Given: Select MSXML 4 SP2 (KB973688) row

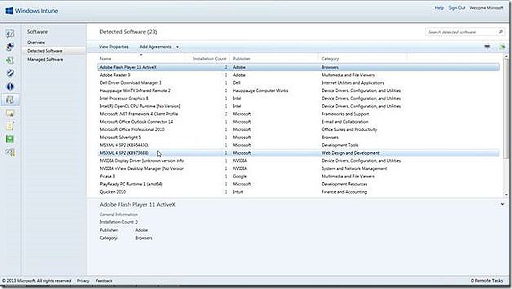Looking at the screenshot, I should [x=298, y=153].
